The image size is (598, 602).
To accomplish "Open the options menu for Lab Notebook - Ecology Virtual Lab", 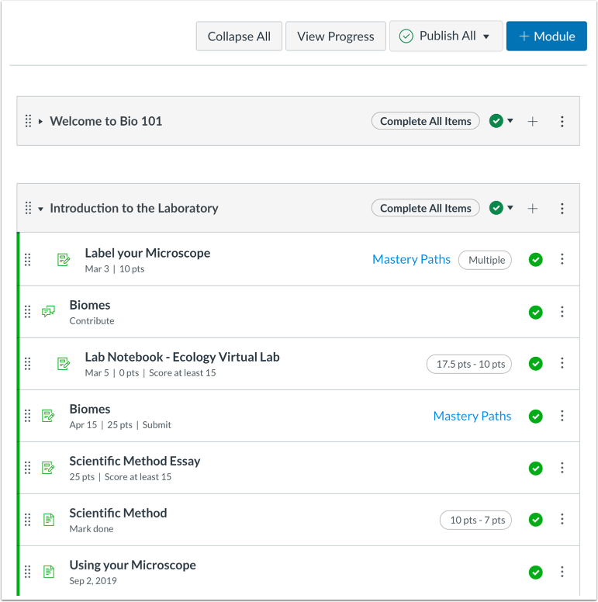I will 562,364.
